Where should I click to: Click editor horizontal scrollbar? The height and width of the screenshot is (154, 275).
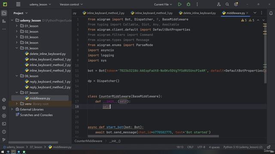pyautogui.click(x=153, y=136)
